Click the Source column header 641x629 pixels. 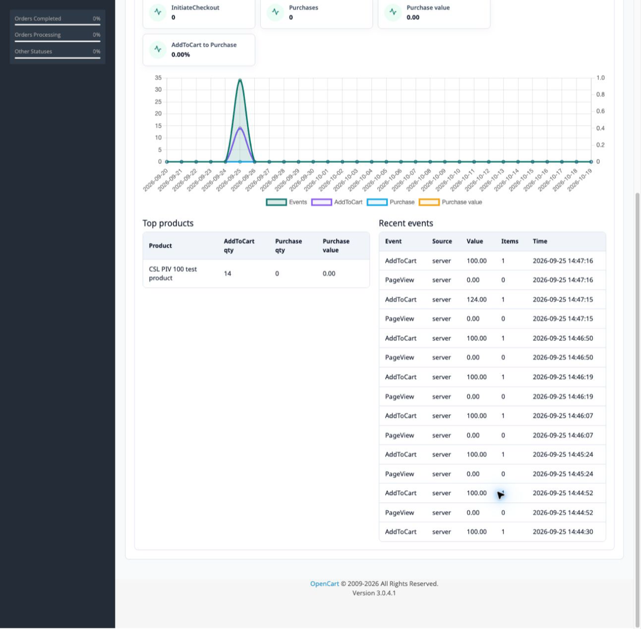point(442,242)
